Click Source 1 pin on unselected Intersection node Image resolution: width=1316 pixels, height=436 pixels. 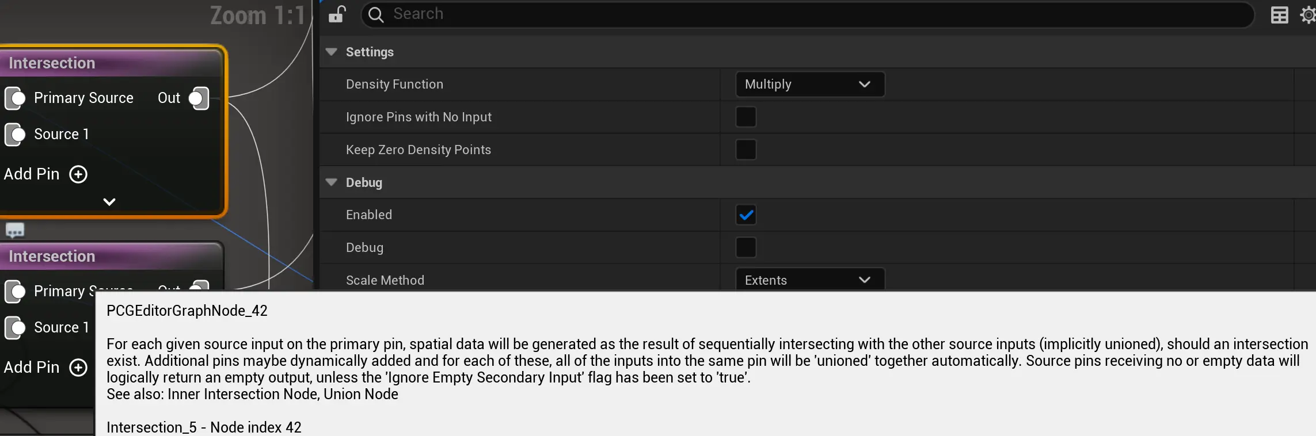click(16, 328)
